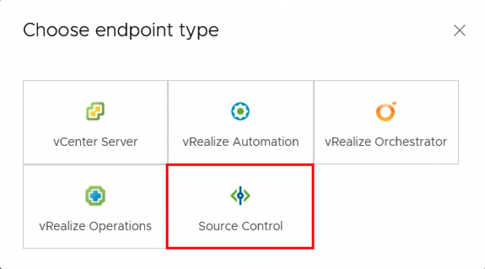Select the vCenter Server text label

[x=95, y=142]
